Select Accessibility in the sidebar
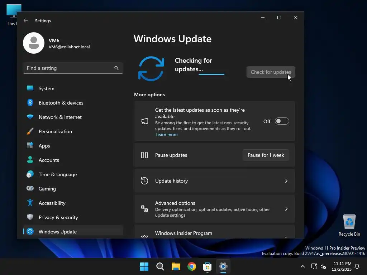Viewport: 367px width, 275px height. [x=73, y=203]
